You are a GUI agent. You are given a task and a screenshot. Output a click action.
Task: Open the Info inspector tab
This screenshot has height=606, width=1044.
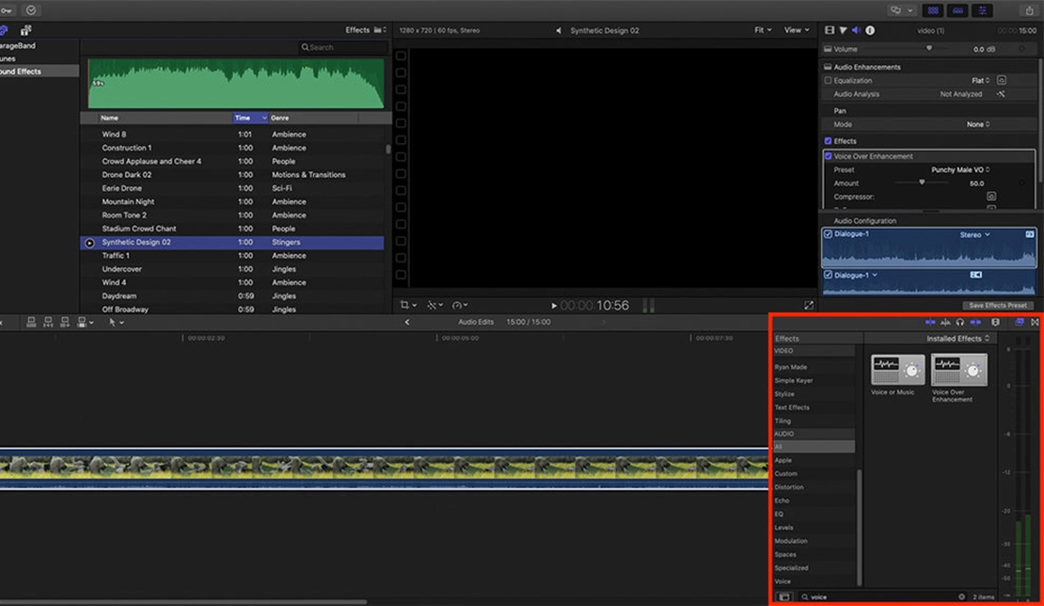[x=870, y=30]
